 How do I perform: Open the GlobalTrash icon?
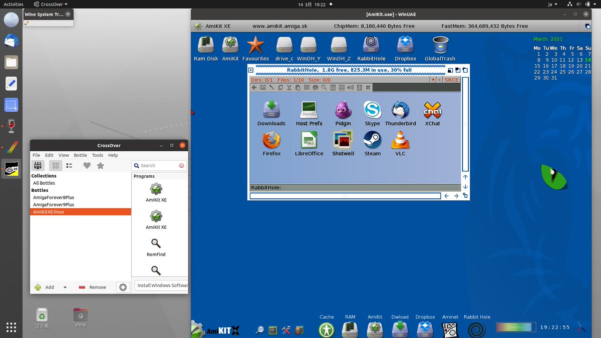[x=440, y=49]
